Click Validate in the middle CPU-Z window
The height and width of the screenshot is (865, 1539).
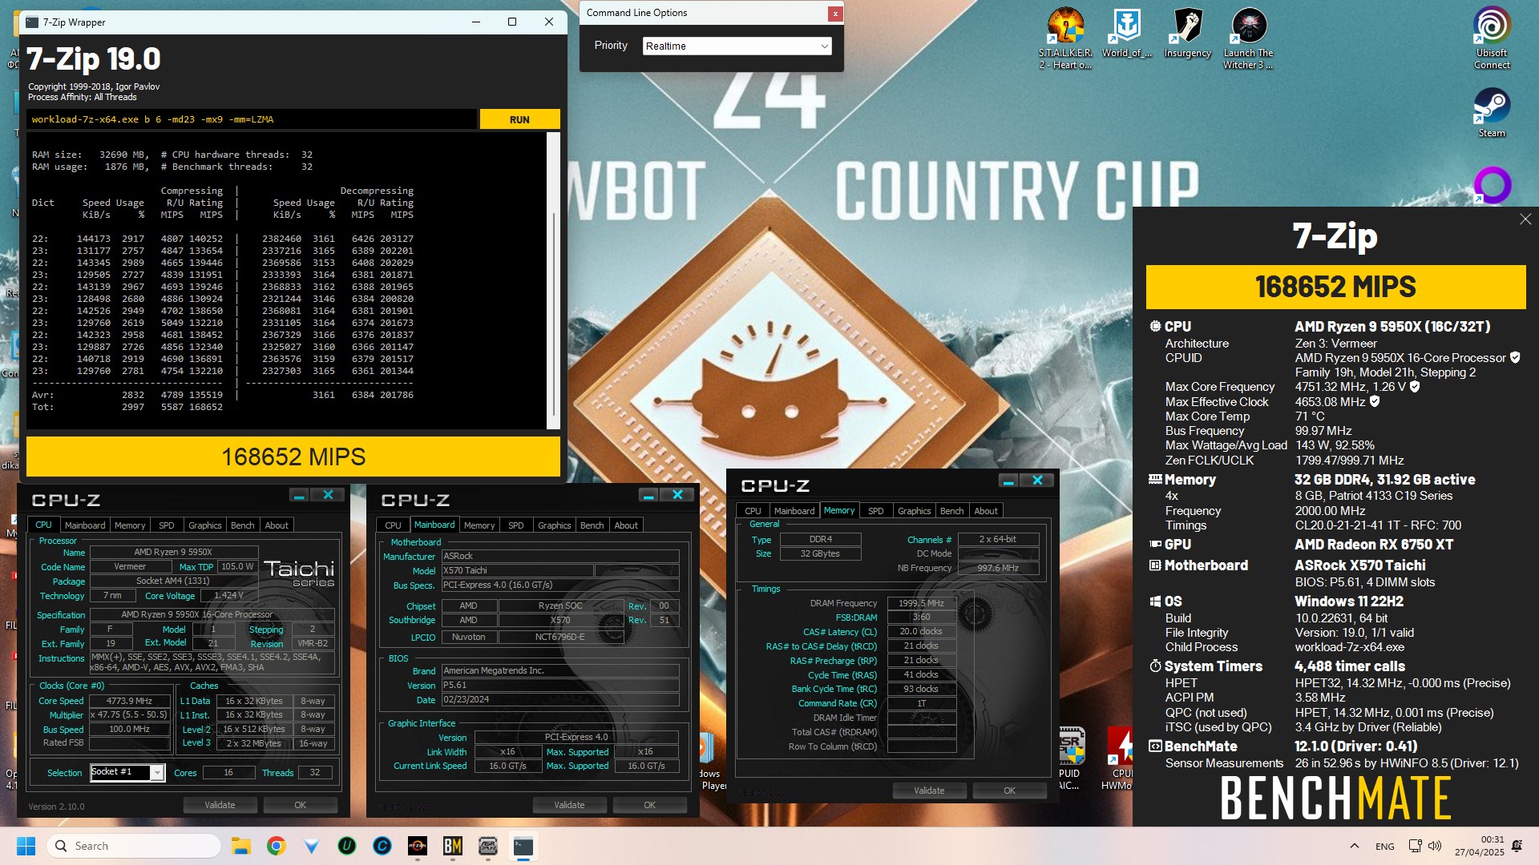[x=569, y=805]
